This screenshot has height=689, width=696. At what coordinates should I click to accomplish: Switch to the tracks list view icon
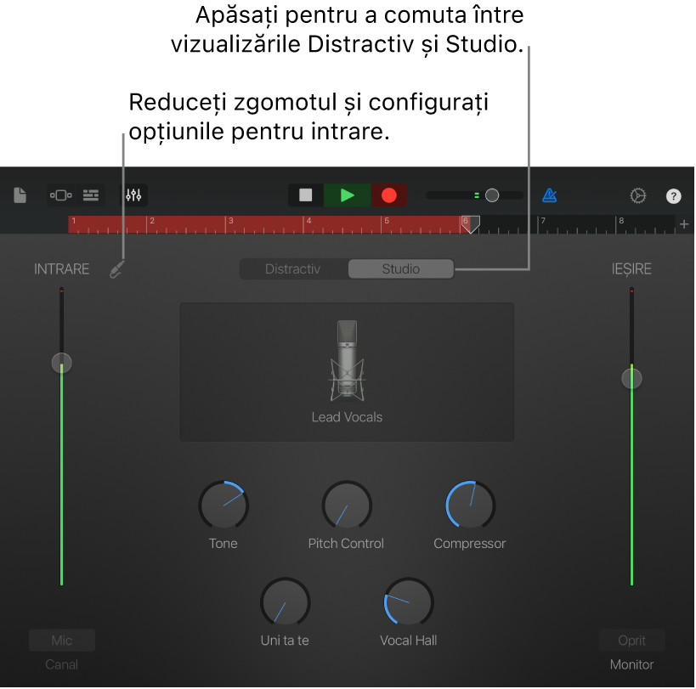(90, 195)
